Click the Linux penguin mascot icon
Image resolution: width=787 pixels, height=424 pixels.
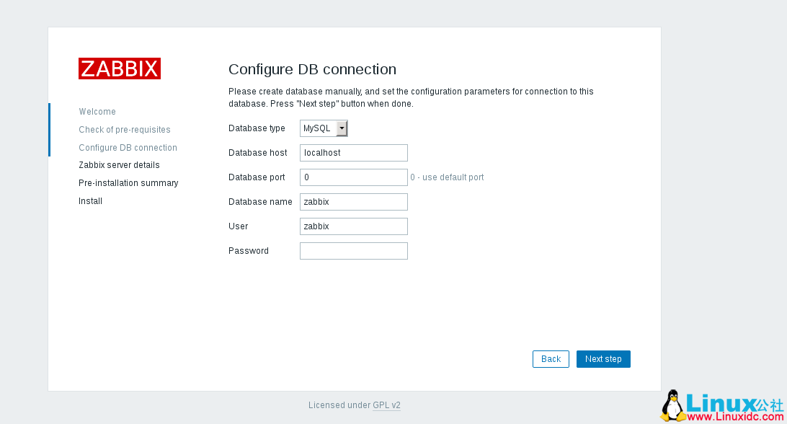(x=672, y=406)
